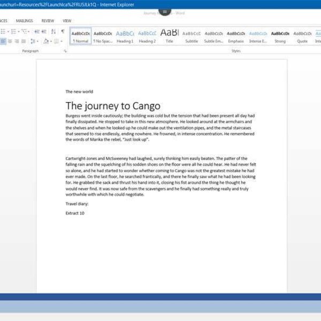Click the line and paragraph spacing icon

[x=33, y=41]
